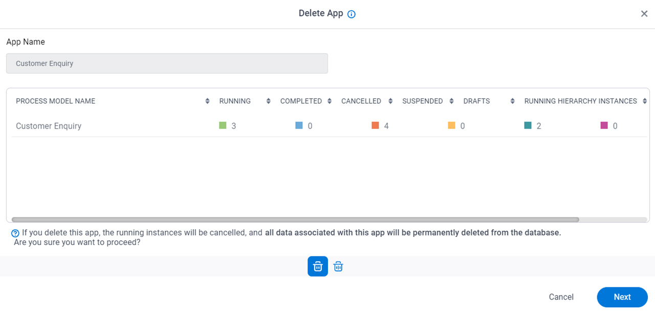Click the DRAFTS header text
Viewport: 655px width, 315px height.
tap(476, 101)
